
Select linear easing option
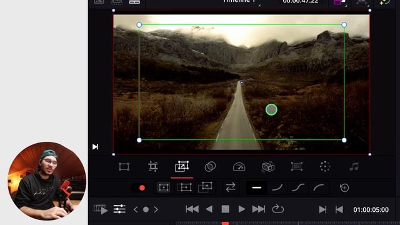pyautogui.click(x=257, y=187)
